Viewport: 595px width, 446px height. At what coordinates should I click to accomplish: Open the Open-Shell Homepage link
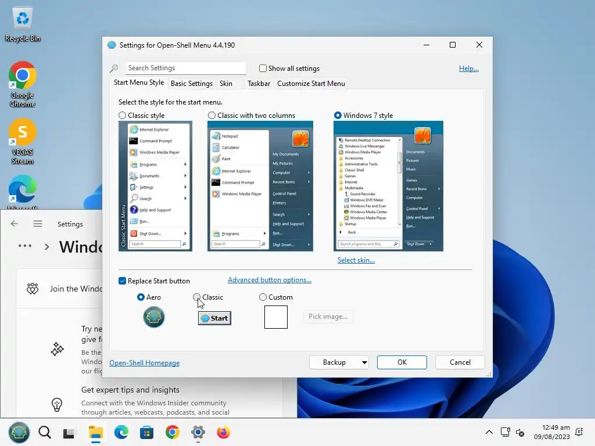pyautogui.click(x=145, y=363)
